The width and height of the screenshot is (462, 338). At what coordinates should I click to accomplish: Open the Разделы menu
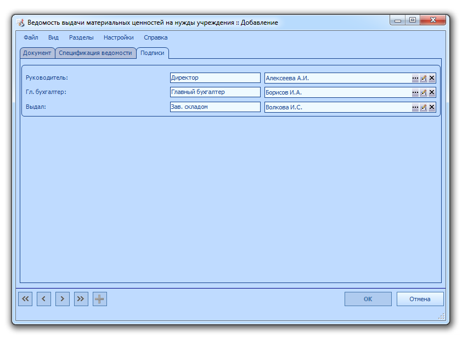click(81, 37)
